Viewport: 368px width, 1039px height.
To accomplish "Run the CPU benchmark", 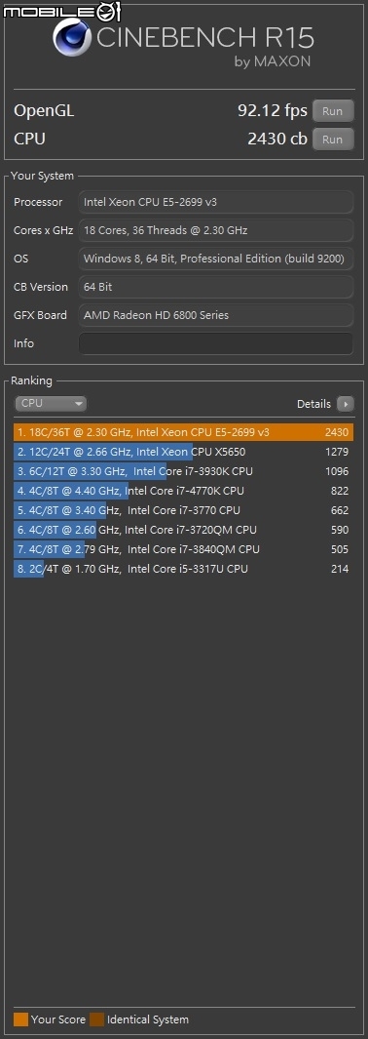I will click(332, 140).
